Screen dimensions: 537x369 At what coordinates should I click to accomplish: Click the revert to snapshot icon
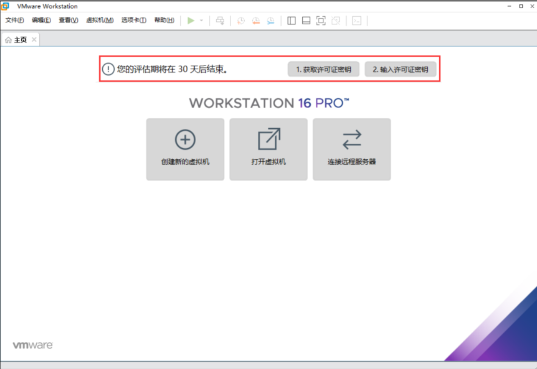[x=256, y=21]
